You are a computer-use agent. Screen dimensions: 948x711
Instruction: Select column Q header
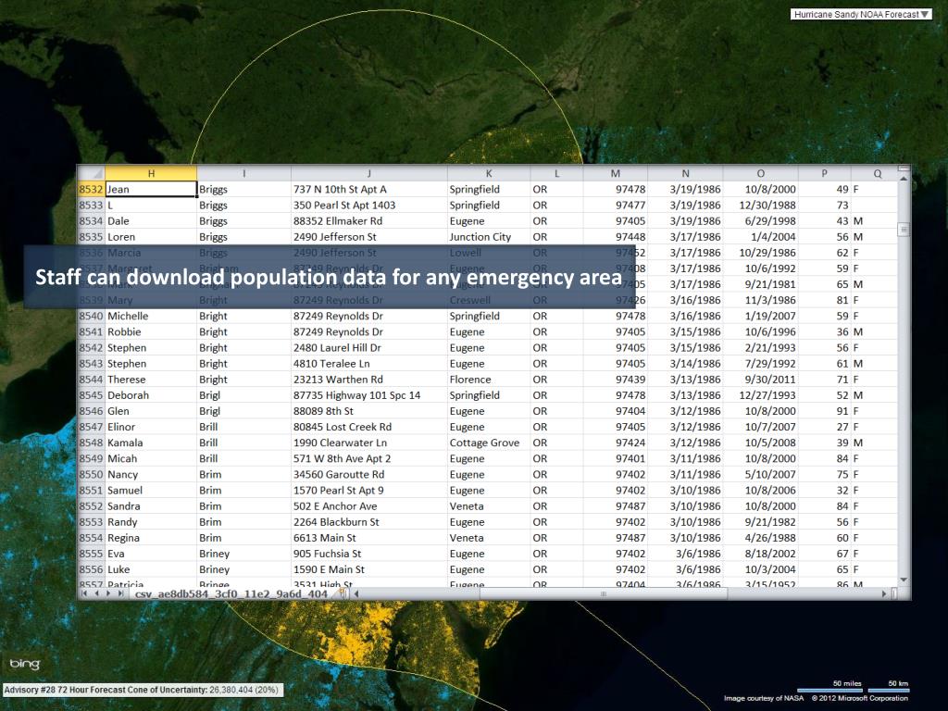pyautogui.click(x=877, y=173)
